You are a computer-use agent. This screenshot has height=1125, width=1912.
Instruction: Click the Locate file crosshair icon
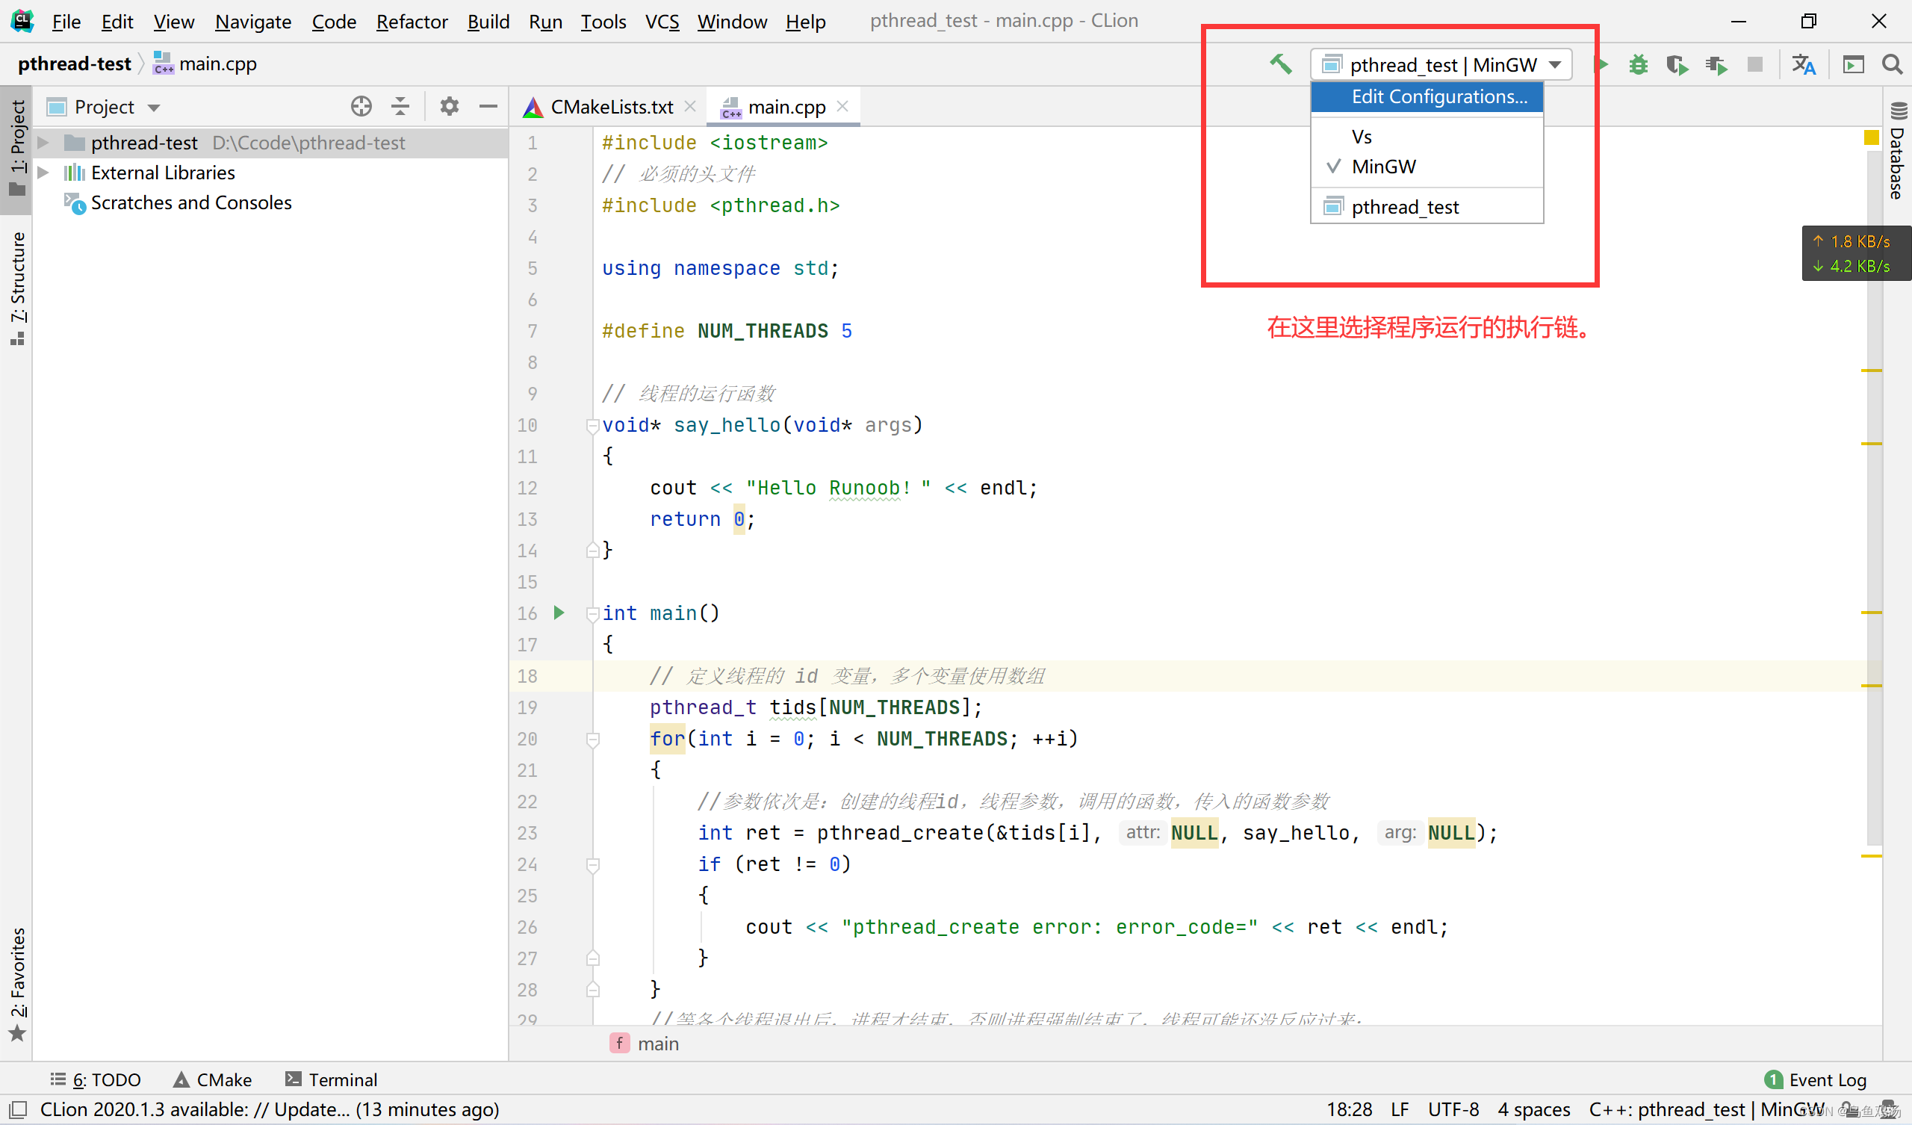[361, 106]
